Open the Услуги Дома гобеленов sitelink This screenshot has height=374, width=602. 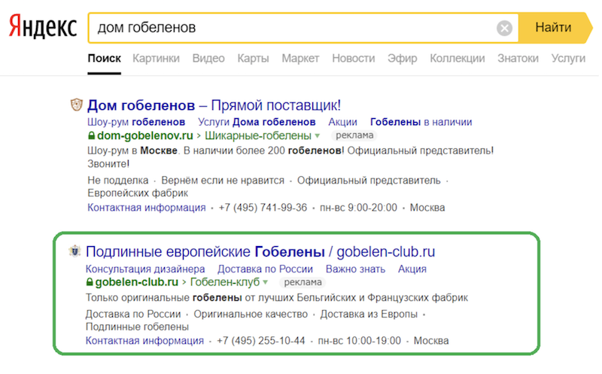(257, 122)
